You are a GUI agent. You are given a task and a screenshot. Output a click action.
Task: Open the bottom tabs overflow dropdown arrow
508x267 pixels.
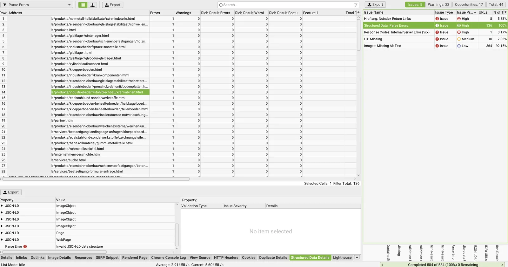[x=357, y=257]
